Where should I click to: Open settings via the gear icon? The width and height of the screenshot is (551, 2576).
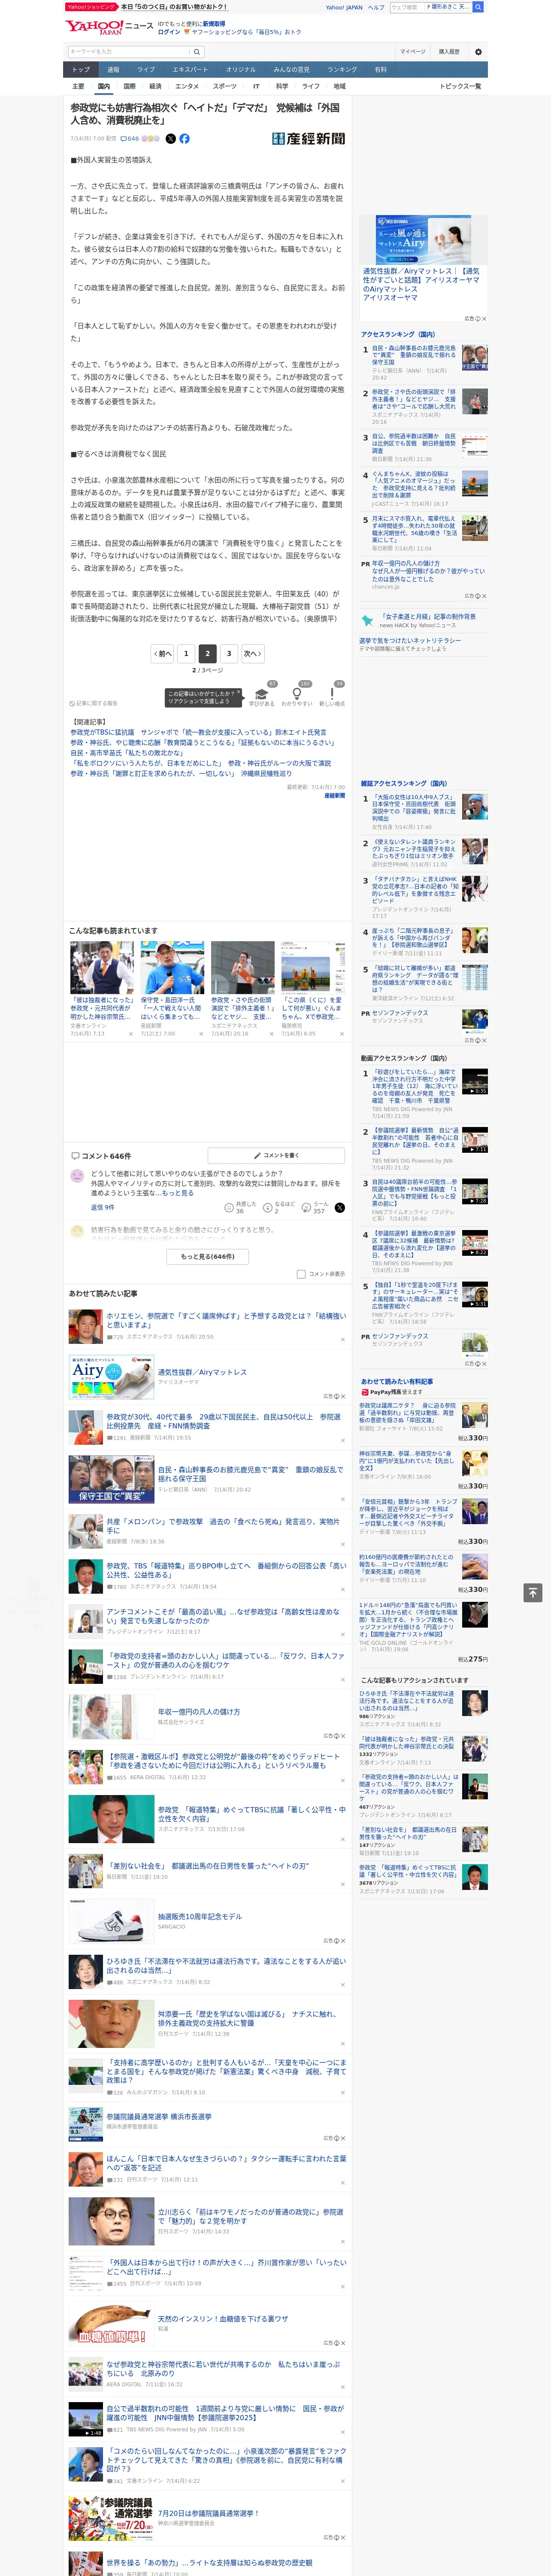tap(478, 51)
